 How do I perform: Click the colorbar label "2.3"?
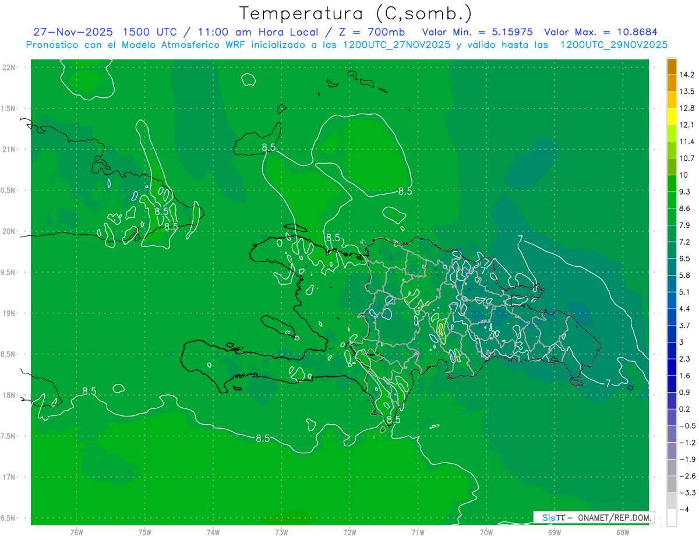tap(685, 358)
